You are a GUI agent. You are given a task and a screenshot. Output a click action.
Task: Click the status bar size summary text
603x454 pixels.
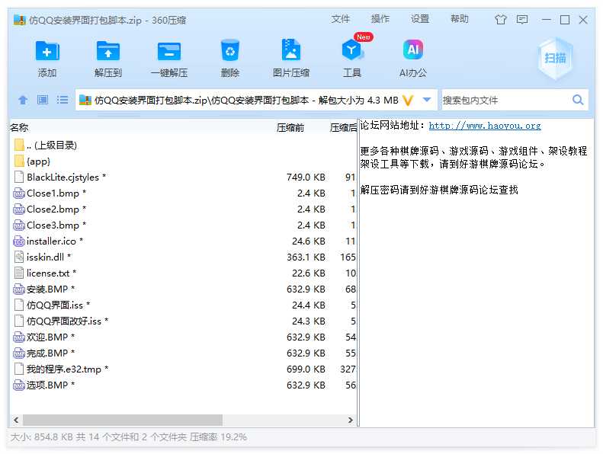pos(129,437)
